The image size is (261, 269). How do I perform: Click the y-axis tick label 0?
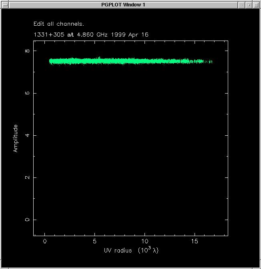click(x=28, y=220)
